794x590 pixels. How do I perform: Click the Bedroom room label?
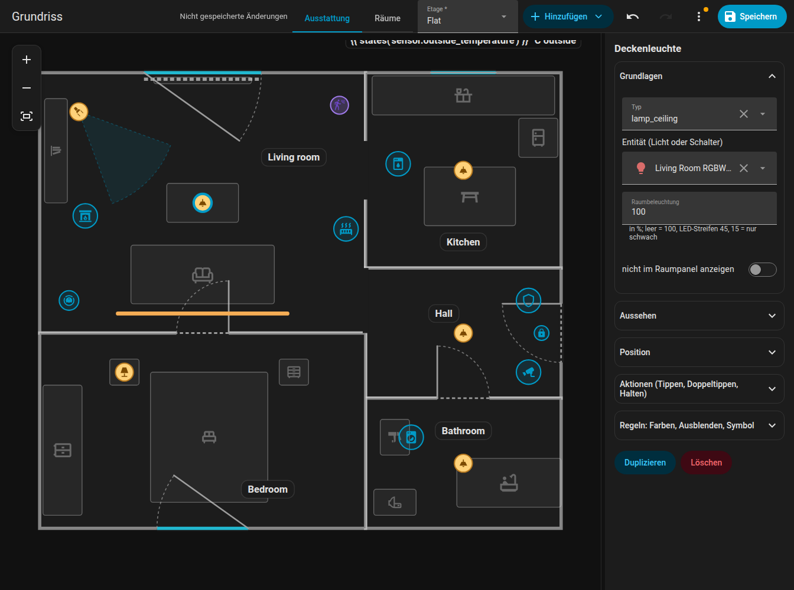pos(268,489)
